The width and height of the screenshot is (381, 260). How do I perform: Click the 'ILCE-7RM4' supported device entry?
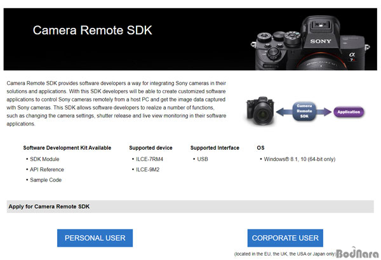(x=149, y=159)
